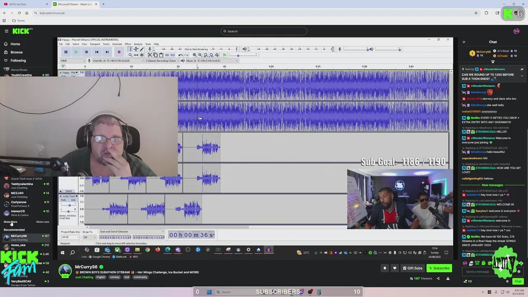Click the Subscribe button
The width and height of the screenshot is (528, 297).
click(439, 268)
